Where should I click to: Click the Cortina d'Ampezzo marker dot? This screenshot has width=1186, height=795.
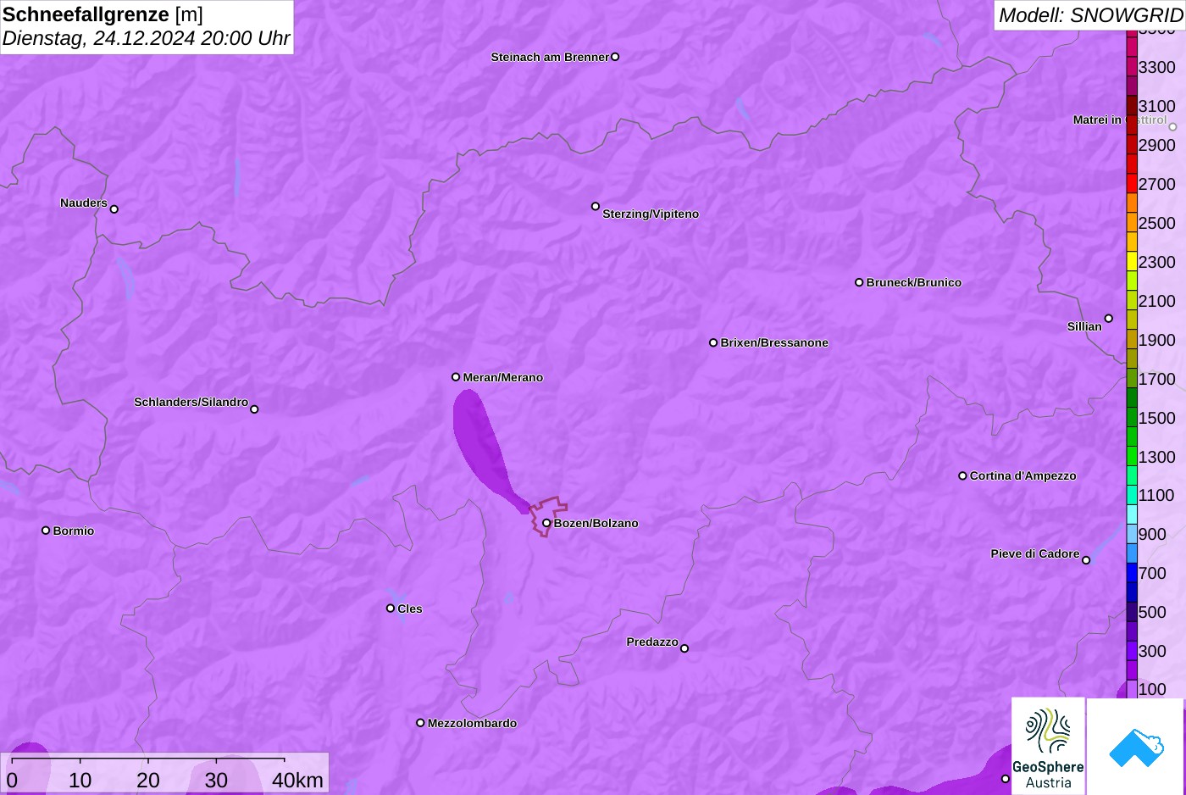(x=962, y=475)
